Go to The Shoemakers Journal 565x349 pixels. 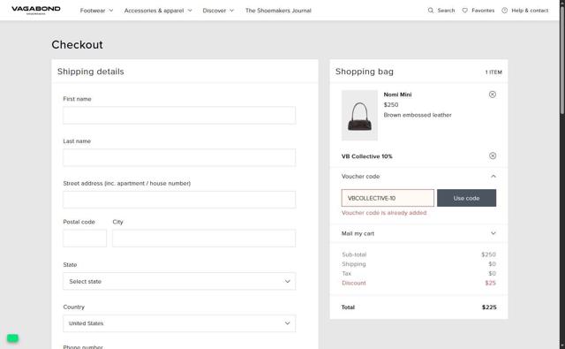(x=278, y=11)
